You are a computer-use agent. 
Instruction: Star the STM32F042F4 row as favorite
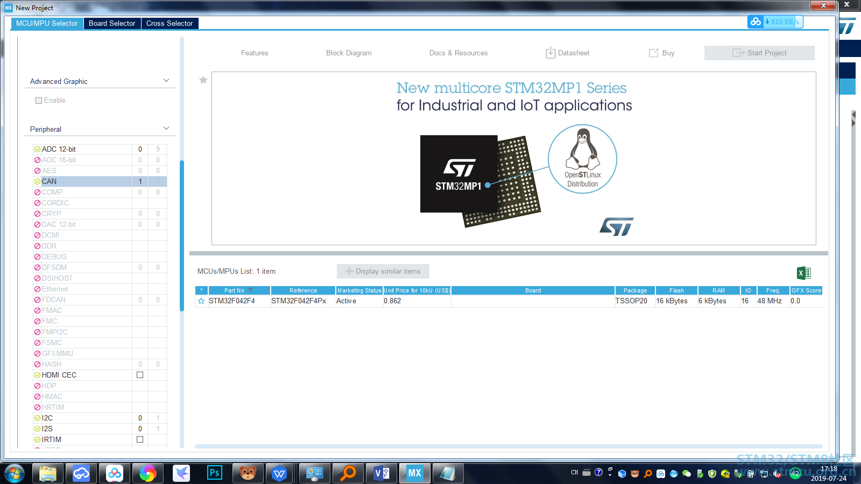201,301
